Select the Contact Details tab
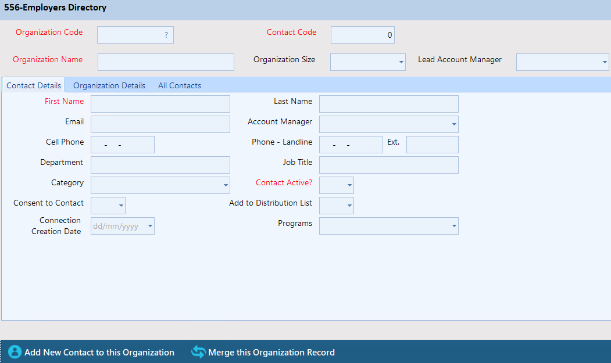The image size is (611, 363). (34, 85)
